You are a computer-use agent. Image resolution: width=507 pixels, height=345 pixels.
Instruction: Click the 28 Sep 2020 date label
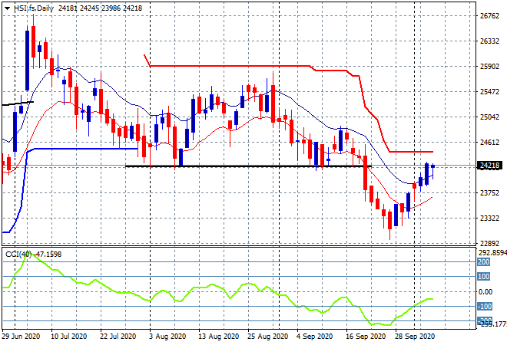(415, 337)
